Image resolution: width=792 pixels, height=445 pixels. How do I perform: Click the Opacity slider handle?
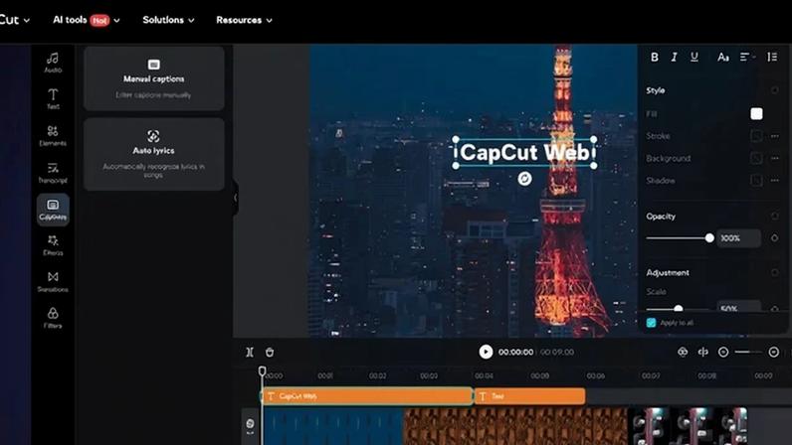tap(709, 237)
